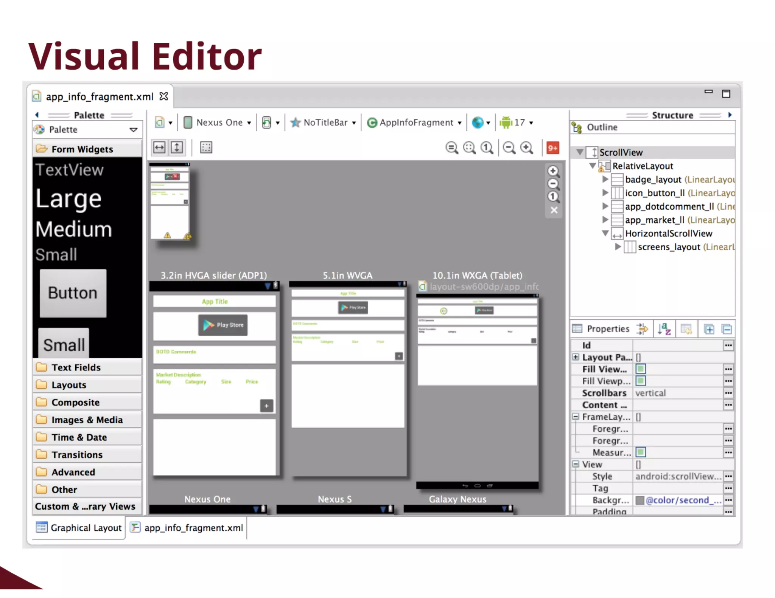The height and width of the screenshot is (598, 775).
Task: Collapse all properties with minus icon
Action: point(727,329)
